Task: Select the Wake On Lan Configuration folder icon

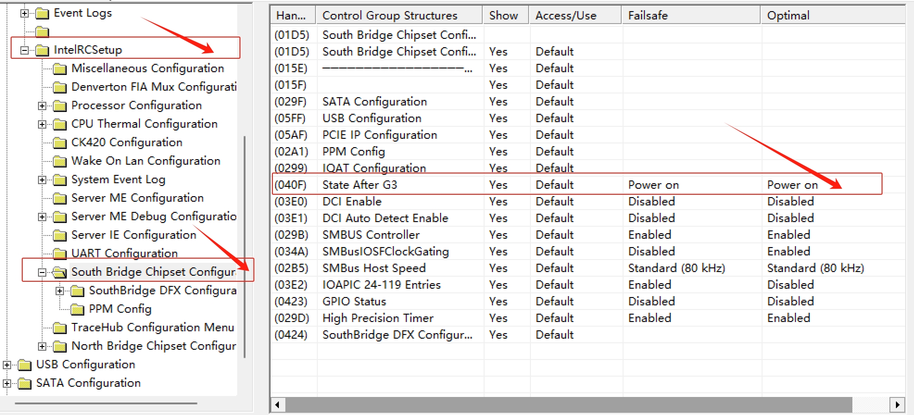Action: (60, 161)
